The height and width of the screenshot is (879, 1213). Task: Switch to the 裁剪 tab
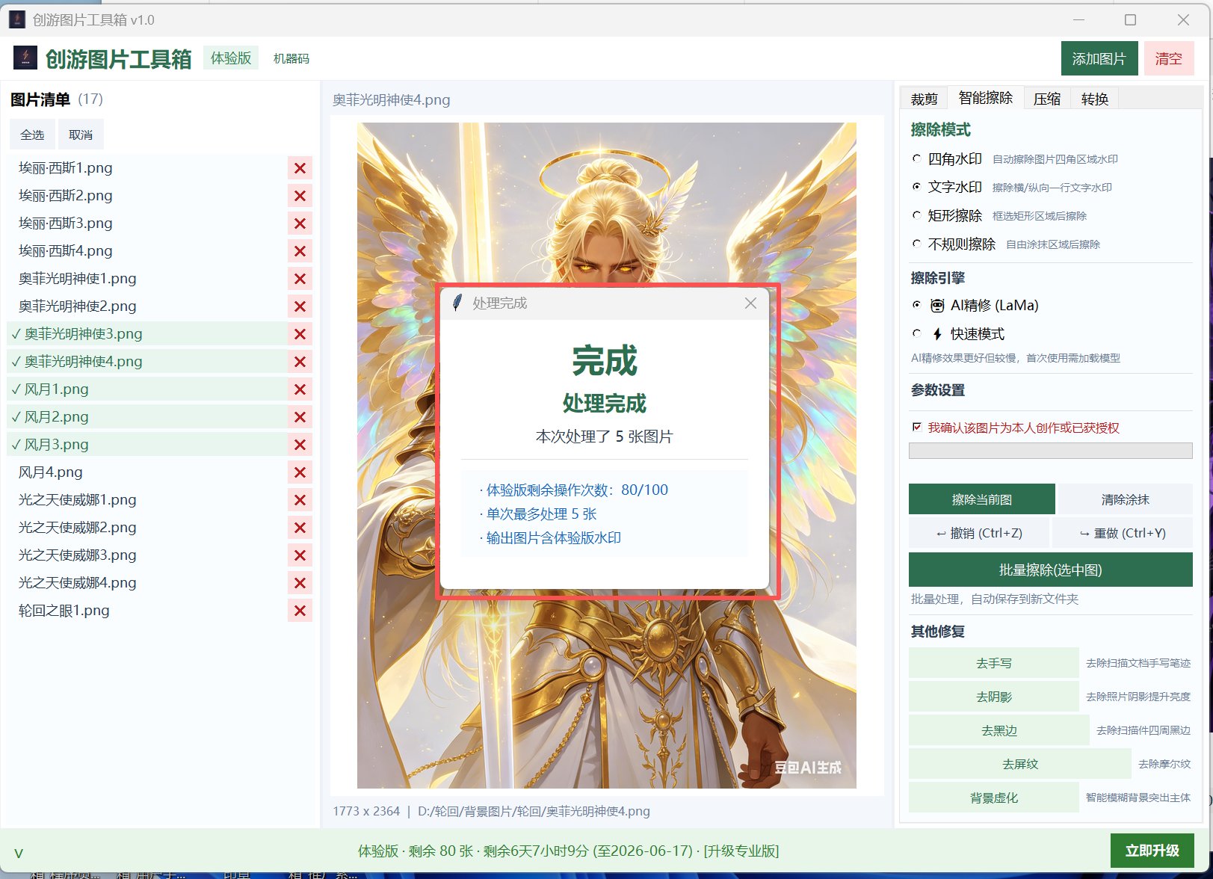pos(924,99)
